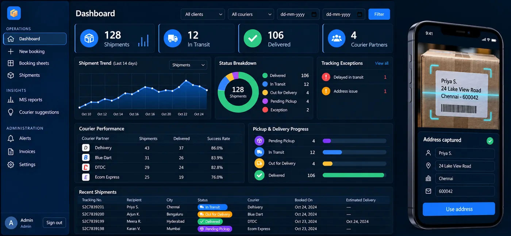Click the Filter button
The image size is (511, 236).
click(379, 14)
